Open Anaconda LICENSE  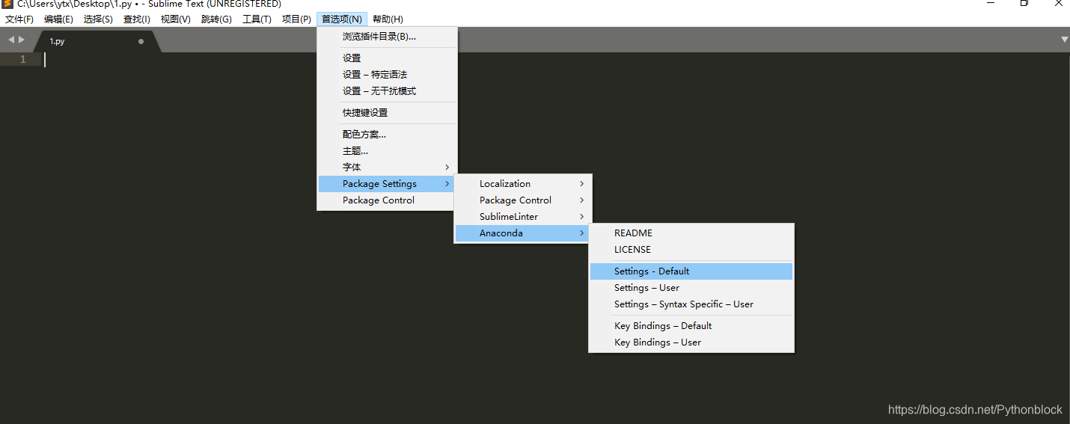pos(691,249)
